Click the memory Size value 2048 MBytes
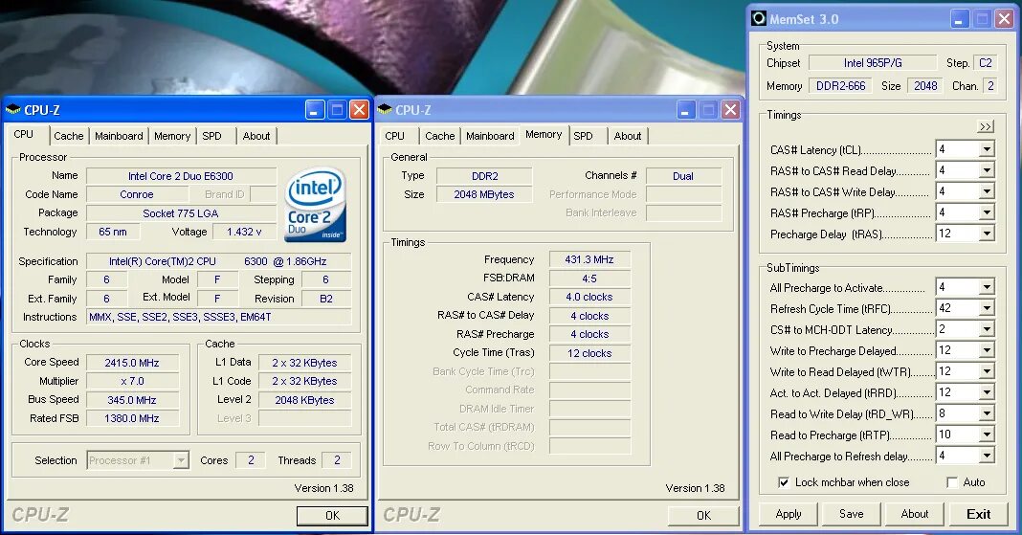Screen dimensions: 1022x535 click(484, 194)
